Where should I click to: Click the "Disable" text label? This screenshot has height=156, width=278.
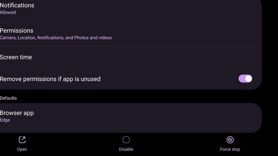pos(126,149)
